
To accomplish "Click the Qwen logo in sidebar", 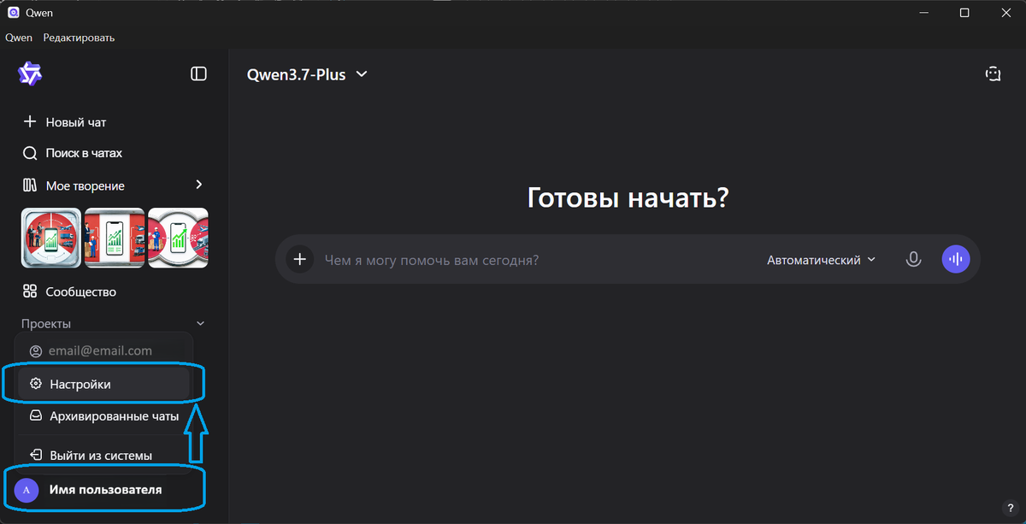I will (x=30, y=74).
